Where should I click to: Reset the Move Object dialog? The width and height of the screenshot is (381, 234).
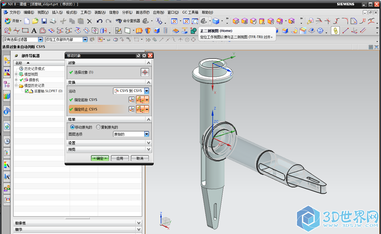138,55
